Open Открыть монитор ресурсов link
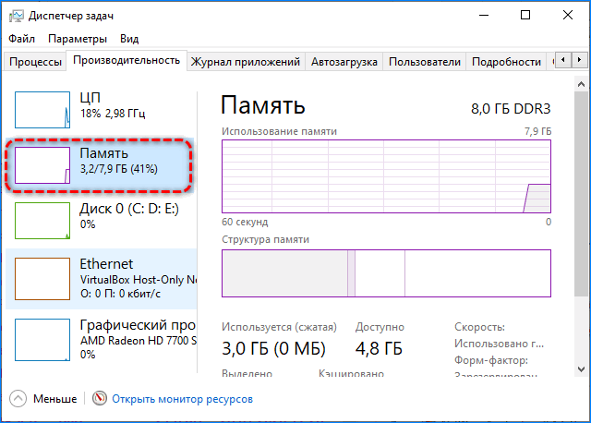 (183, 399)
